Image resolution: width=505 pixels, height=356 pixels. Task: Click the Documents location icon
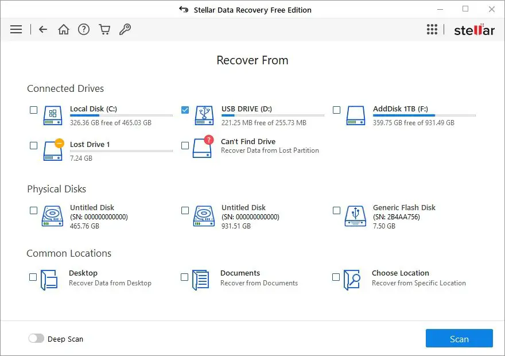click(x=201, y=280)
